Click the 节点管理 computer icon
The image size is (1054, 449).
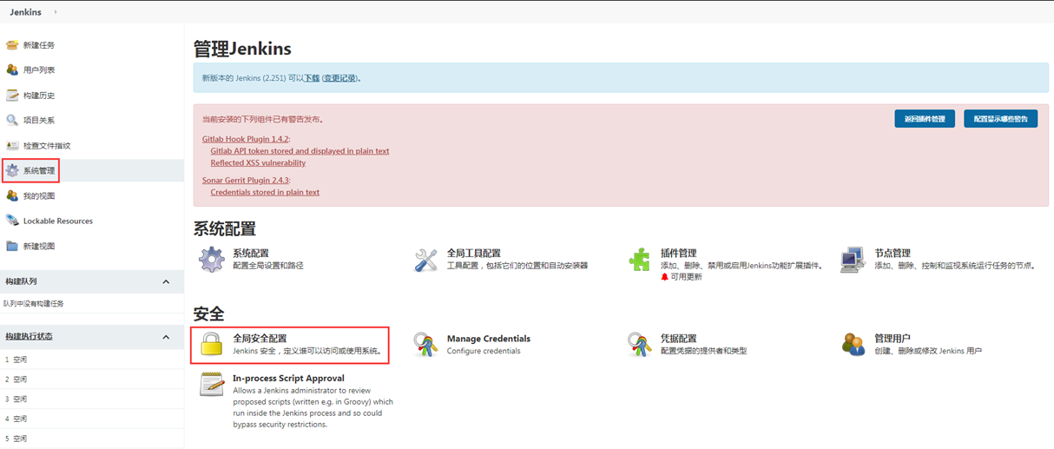pyautogui.click(x=853, y=260)
